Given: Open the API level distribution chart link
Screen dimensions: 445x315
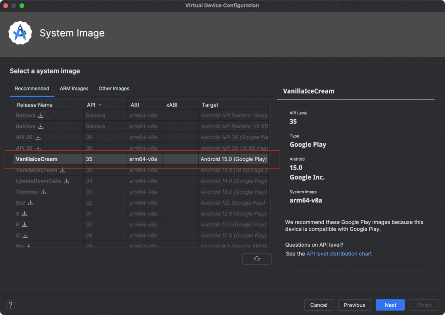Looking at the screenshot, I should [339, 254].
